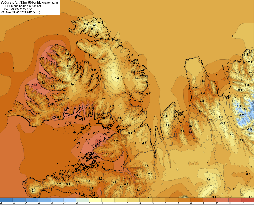Click the 1.4 value on the highland
This screenshot has height=205, width=254.
pos(117,78)
